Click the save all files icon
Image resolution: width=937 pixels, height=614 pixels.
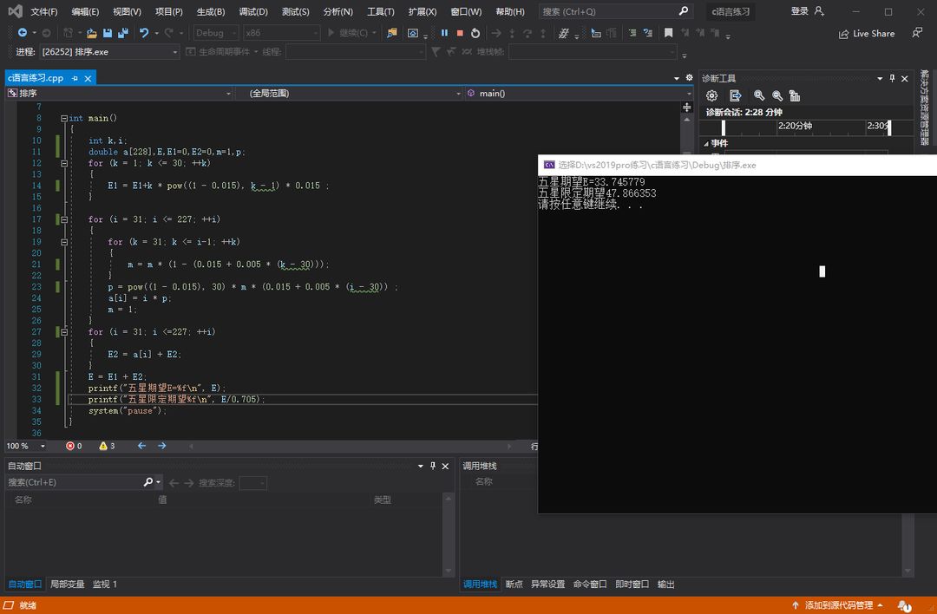(x=123, y=34)
